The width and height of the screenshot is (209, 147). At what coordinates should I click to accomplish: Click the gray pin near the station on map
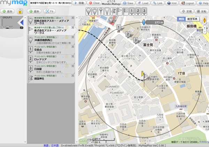pyautogui.click(x=111, y=20)
